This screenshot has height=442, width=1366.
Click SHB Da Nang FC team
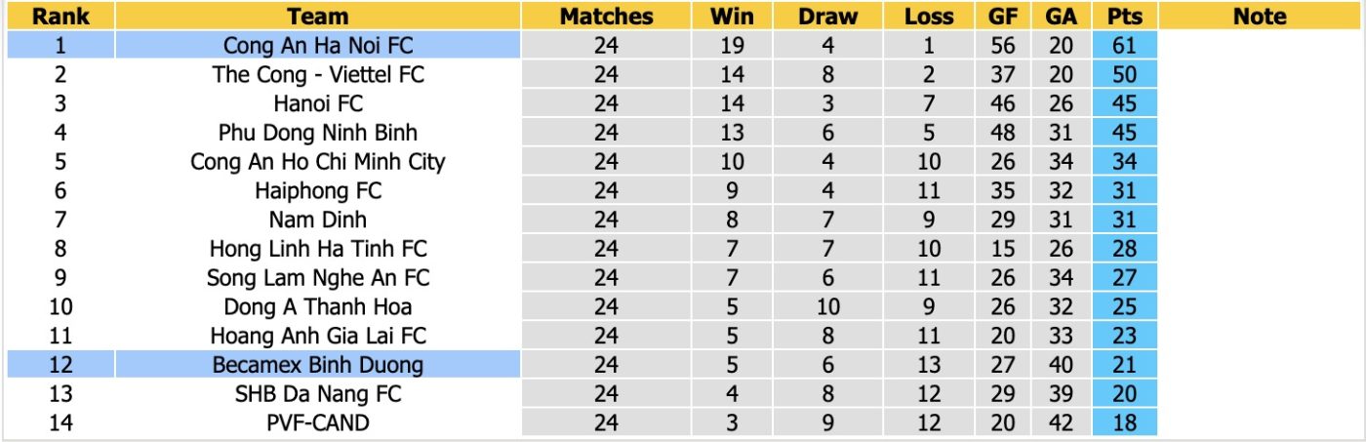click(x=318, y=394)
